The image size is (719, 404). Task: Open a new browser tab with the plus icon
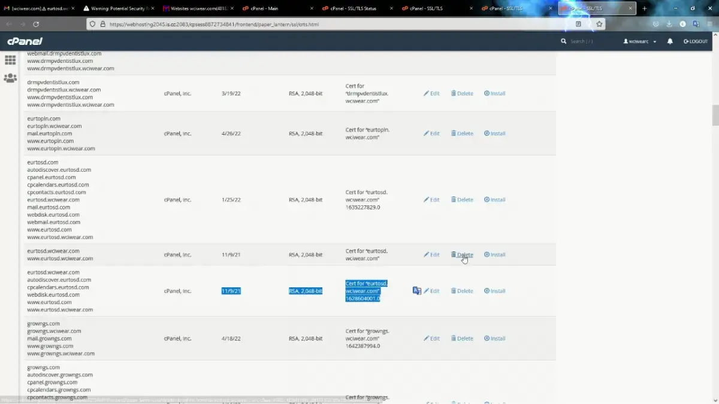(x=645, y=8)
